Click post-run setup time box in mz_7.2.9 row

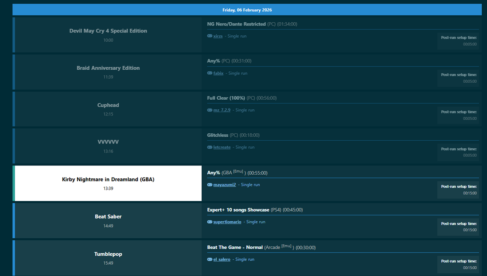pyautogui.click(x=458, y=115)
